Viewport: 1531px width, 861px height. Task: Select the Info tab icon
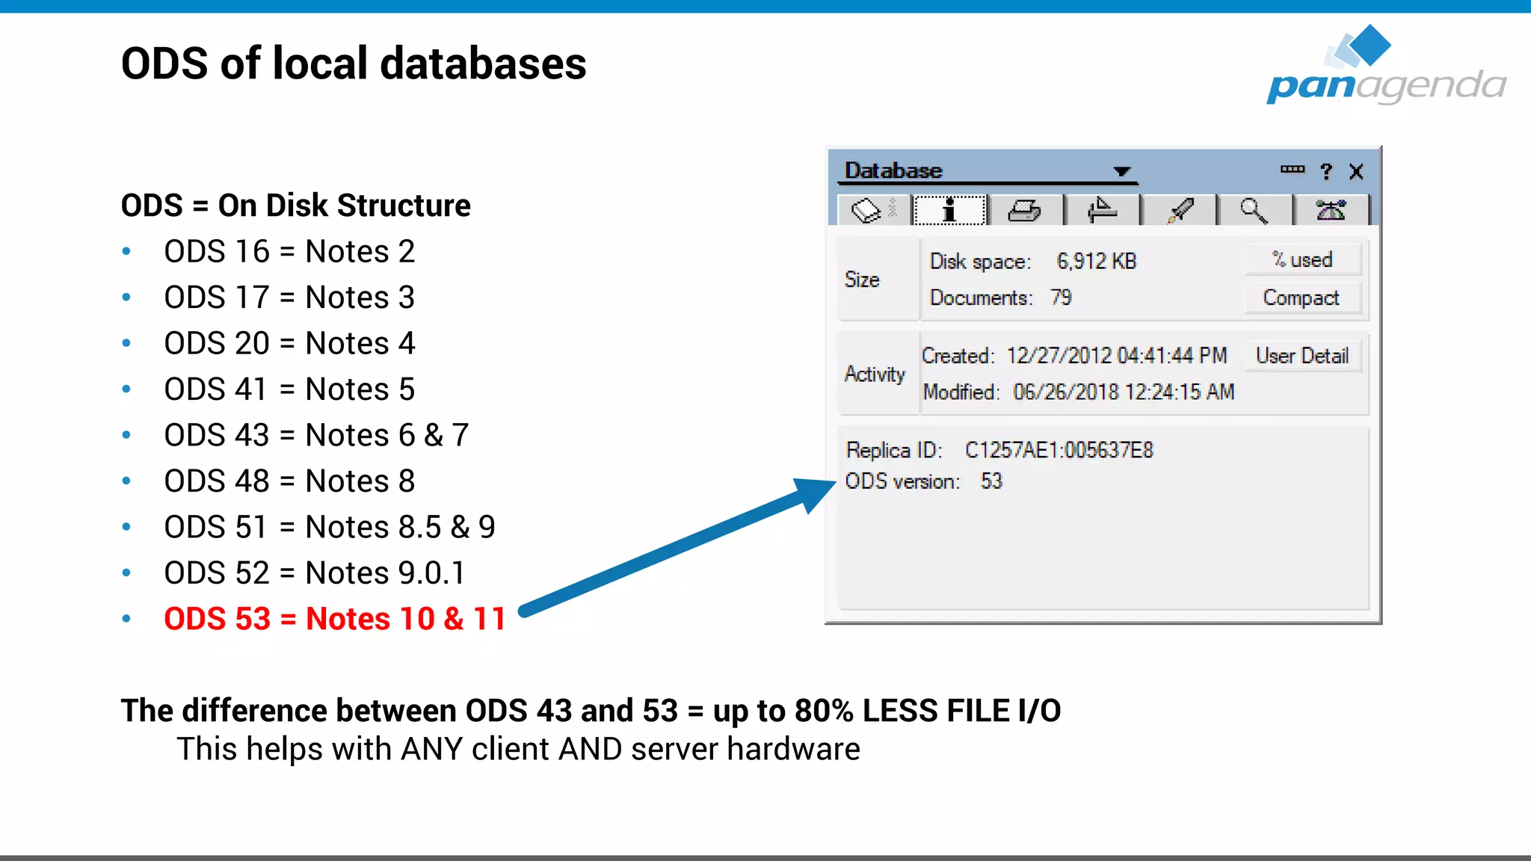pos(949,210)
